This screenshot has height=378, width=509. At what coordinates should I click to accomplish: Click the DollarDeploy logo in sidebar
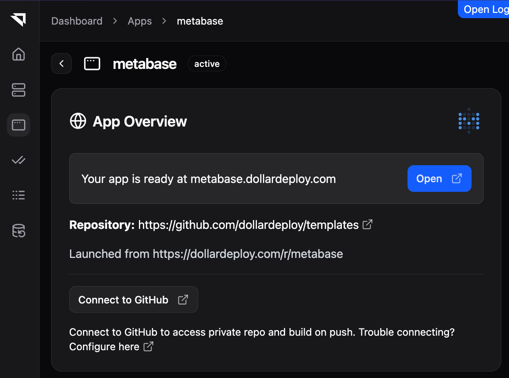click(18, 19)
